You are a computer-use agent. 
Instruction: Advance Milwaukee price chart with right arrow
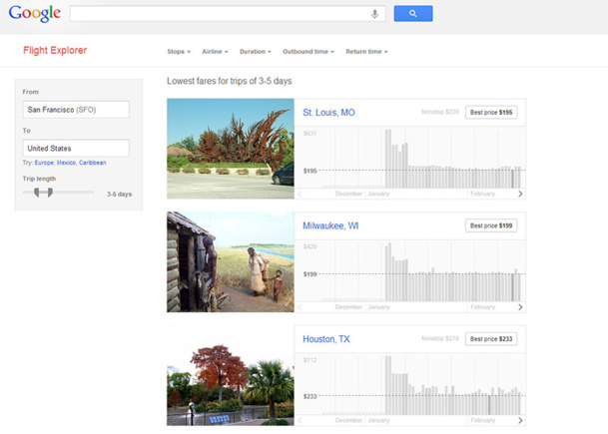520,307
